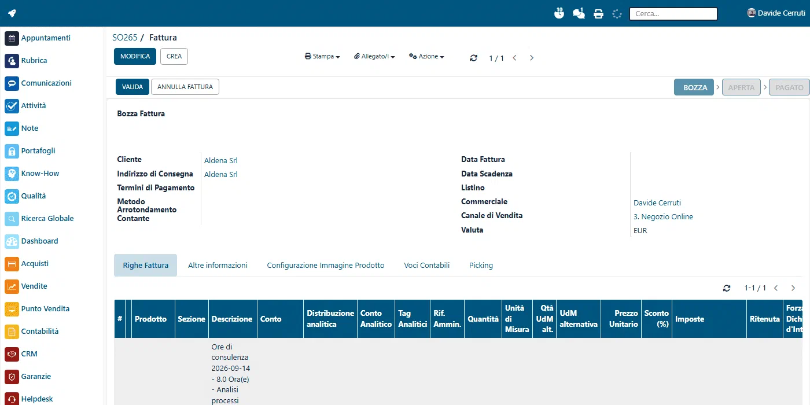Expand the Stampa dropdown
810x405 pixels.
322,57
